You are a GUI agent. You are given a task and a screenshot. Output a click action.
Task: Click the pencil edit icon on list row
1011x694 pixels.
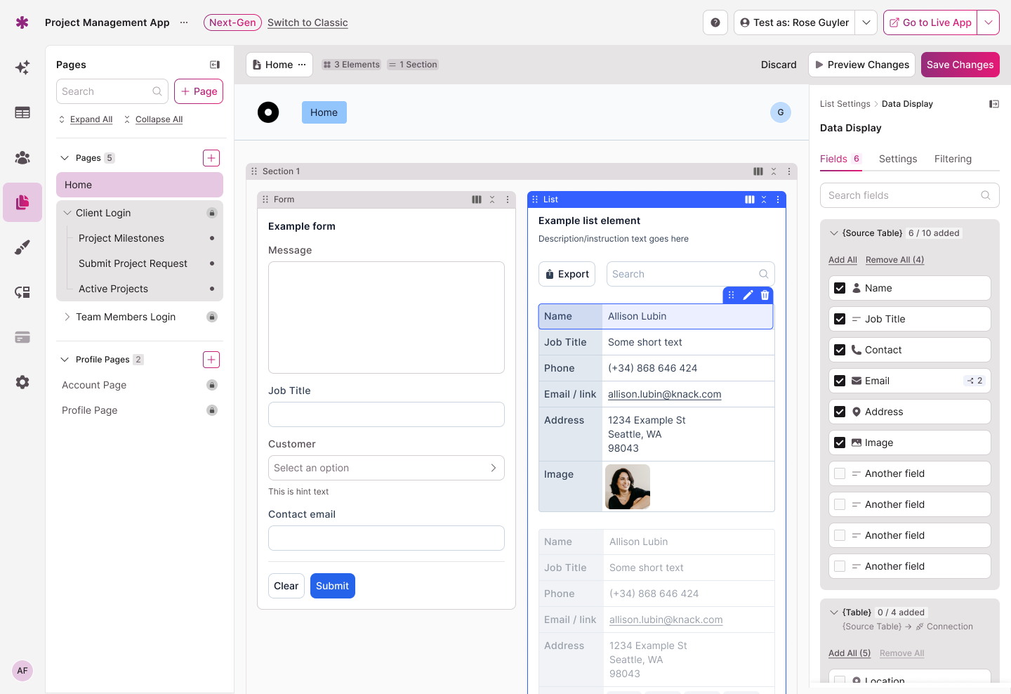[x=748, y=295]
